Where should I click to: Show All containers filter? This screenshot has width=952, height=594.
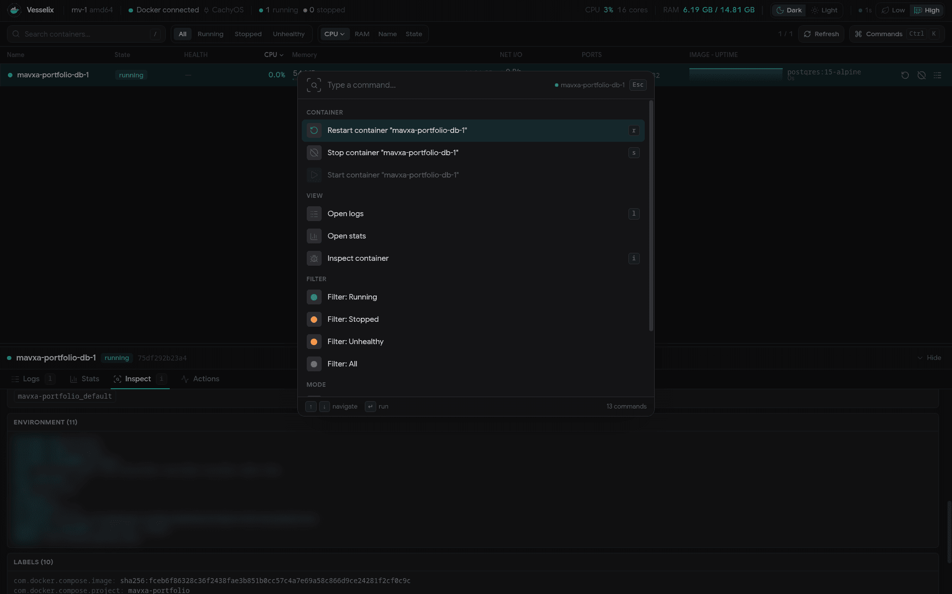tap(183, 34)
